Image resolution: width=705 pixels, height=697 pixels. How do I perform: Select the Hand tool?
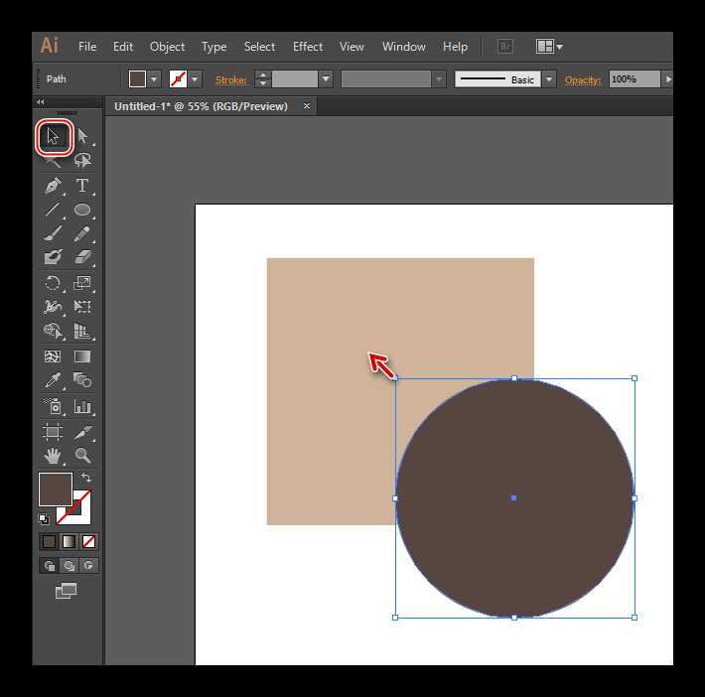(53, 456)
